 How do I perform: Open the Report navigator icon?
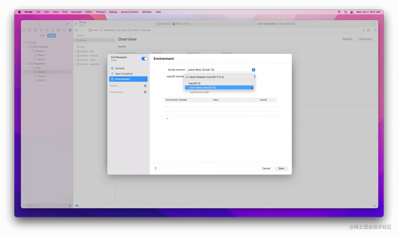70,30
